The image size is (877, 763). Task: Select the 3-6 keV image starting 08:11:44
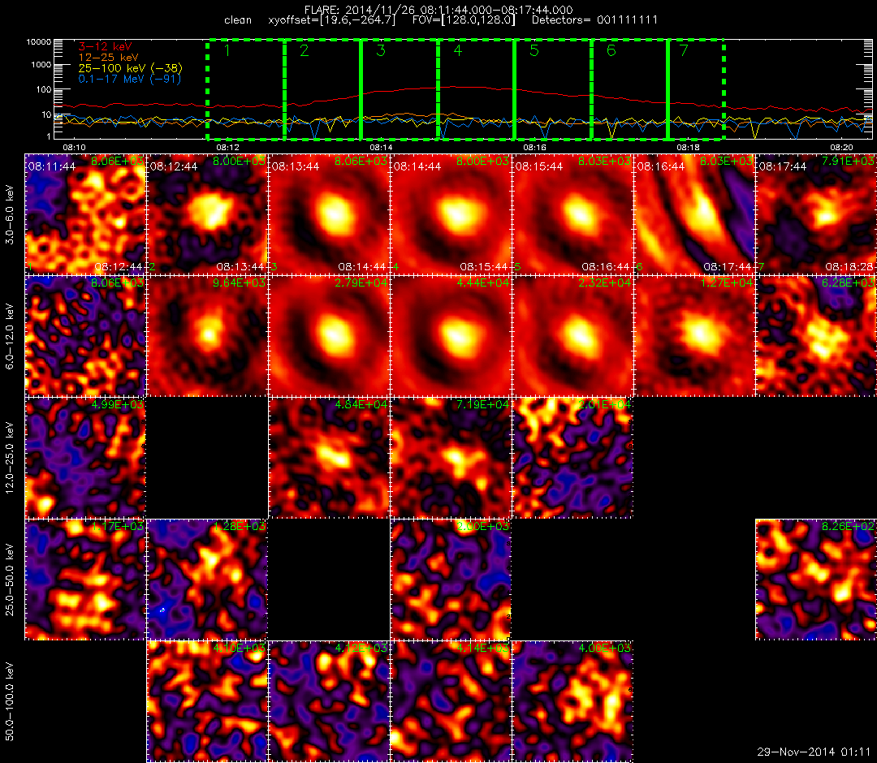85,214
